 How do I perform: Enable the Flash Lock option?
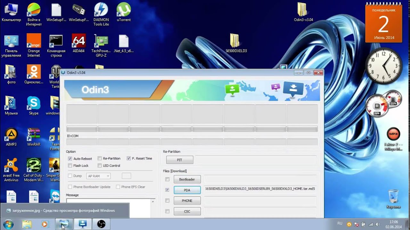pos(70,165)
